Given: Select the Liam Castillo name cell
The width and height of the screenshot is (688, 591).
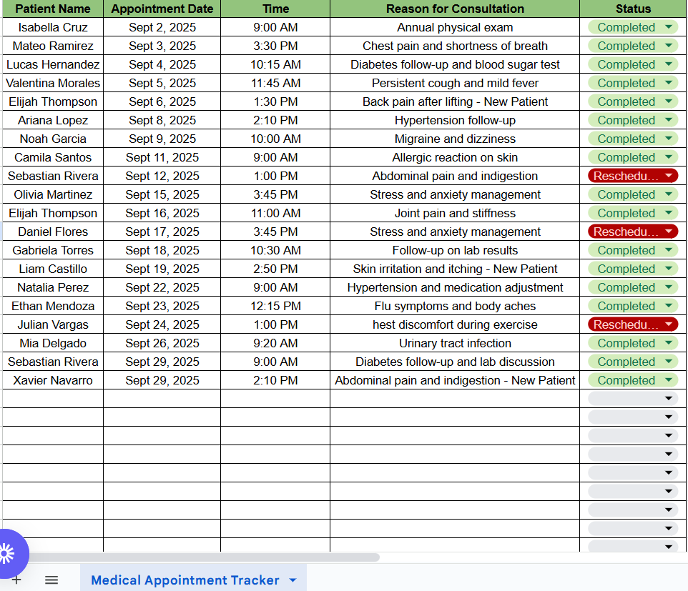Looking at the screenshot, I should pyautogui.click(x=53, y=269).
